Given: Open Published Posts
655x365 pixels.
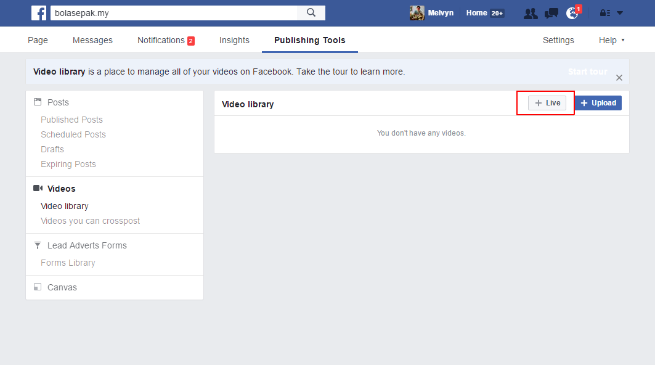Looking at the screenshot, I should [x=72, y=120].
